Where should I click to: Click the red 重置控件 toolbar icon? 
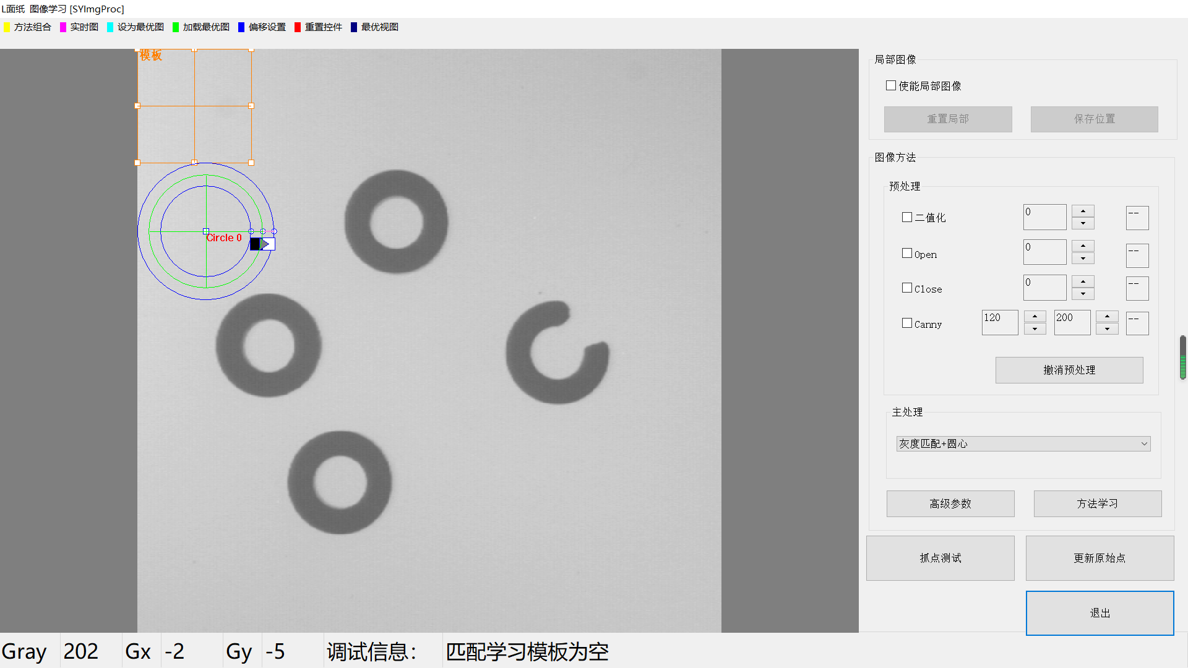point(298,27)
